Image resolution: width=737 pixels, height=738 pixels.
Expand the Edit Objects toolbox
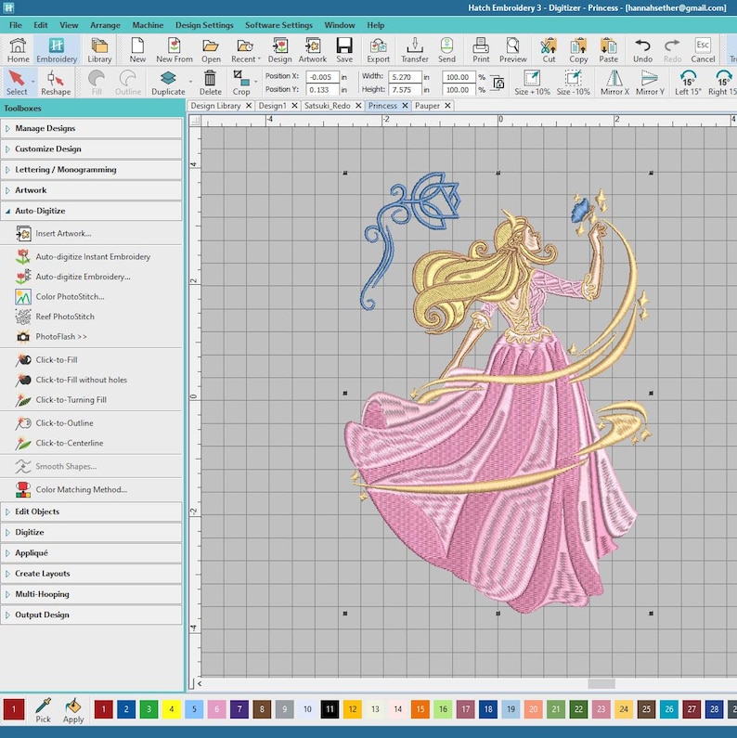(91, 511)
